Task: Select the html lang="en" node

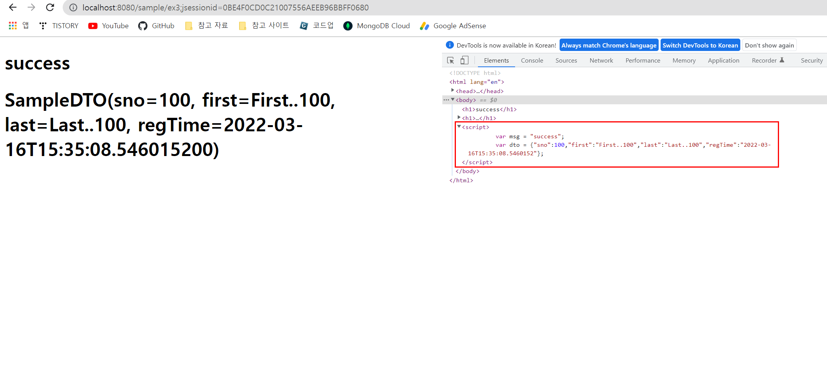Action: 477,82
